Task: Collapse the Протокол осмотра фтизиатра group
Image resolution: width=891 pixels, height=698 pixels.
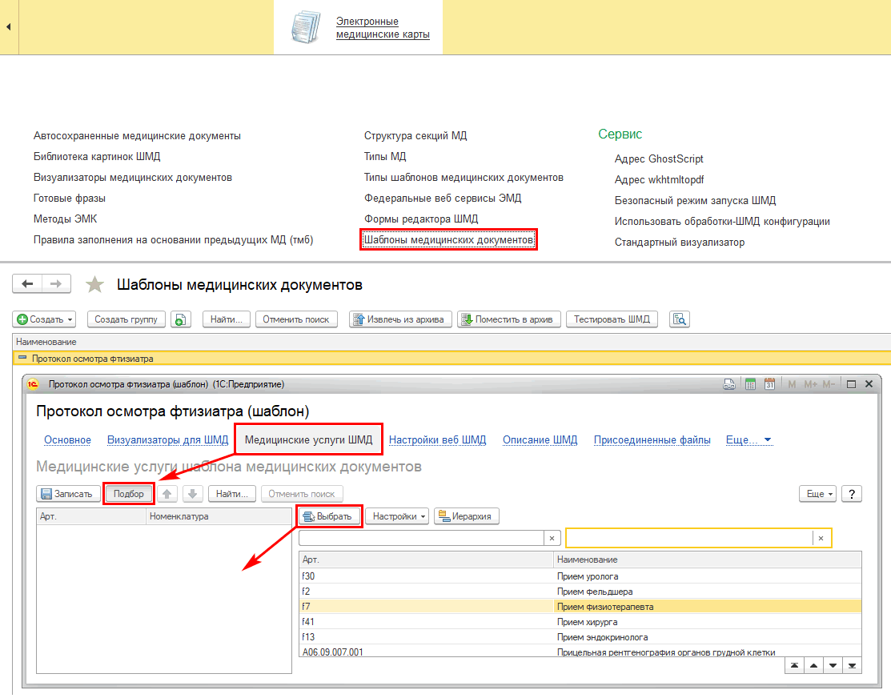Action: (x=22, y=359)
